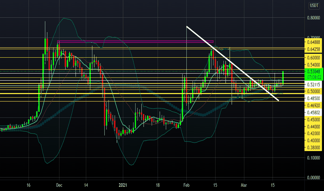Select the yellow 0.46920 price label
Viewport: 324px width, 191px height.
pos(313,106)
